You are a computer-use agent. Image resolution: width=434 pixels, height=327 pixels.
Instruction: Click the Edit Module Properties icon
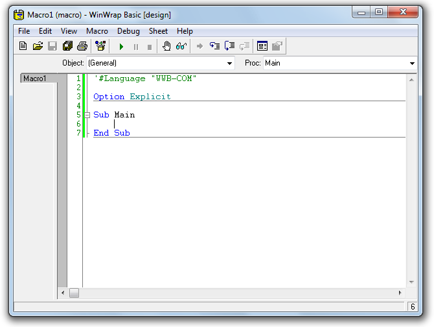click(277, 46)
